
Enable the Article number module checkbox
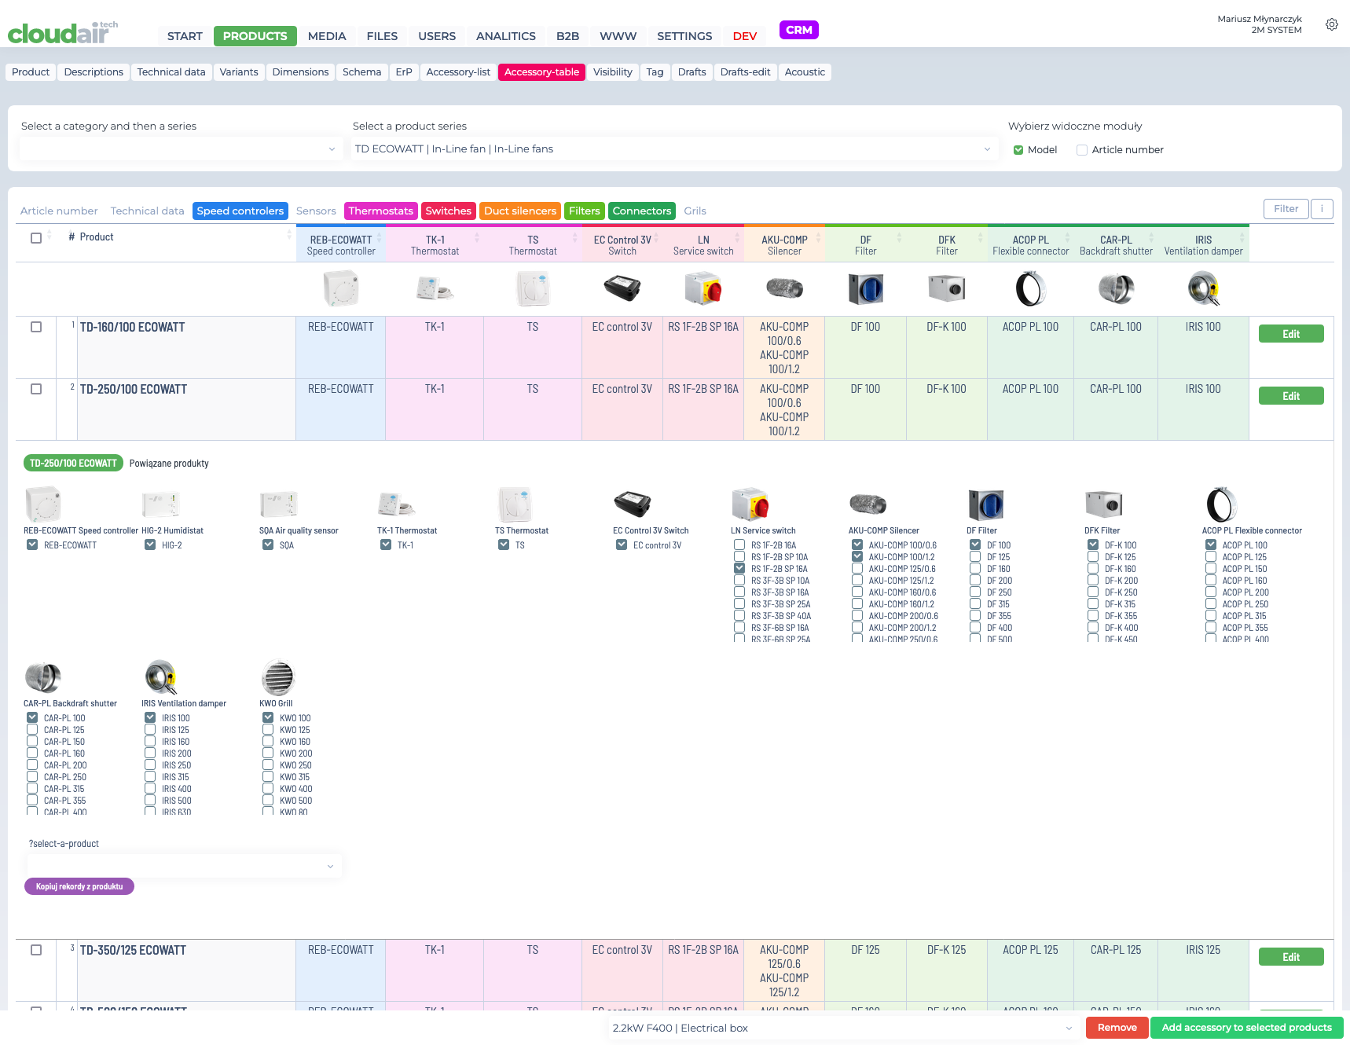1082,150
